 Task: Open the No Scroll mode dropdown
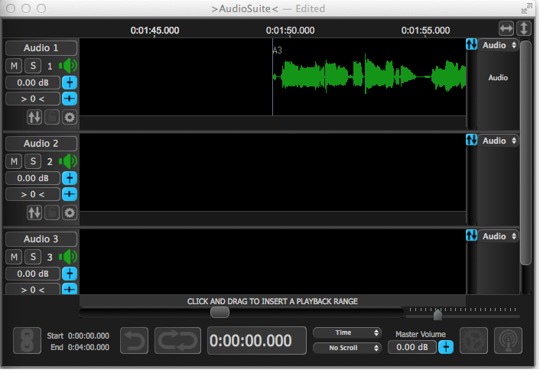pyautogui.click(x=346, y=348)
